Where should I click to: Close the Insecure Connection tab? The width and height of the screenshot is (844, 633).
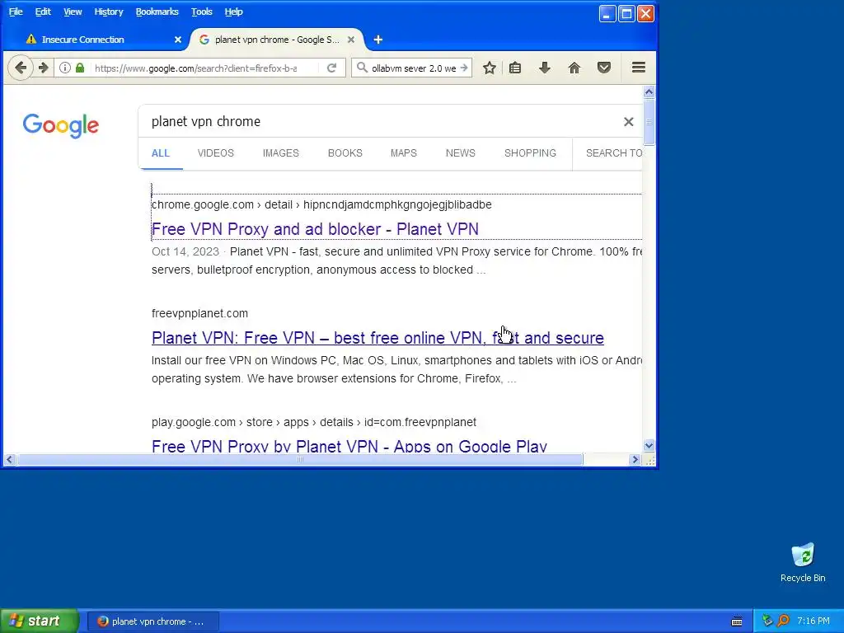(178, 40)
